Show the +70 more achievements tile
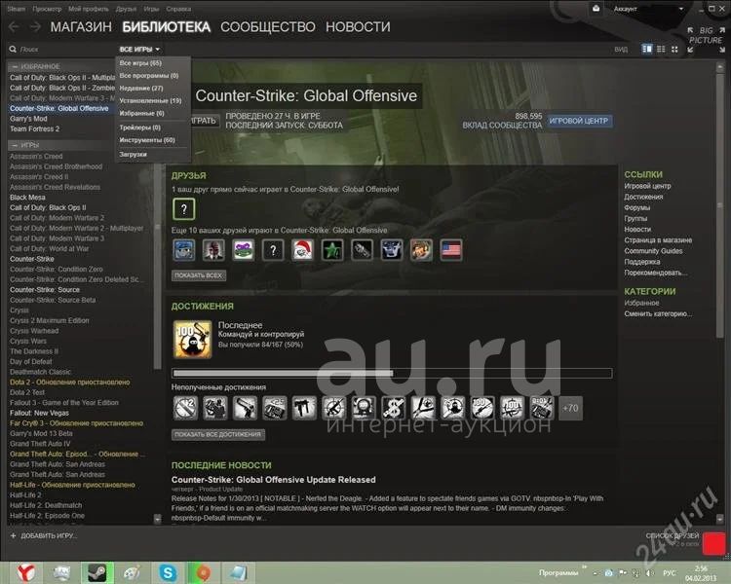731x584 pixels. 570,408
